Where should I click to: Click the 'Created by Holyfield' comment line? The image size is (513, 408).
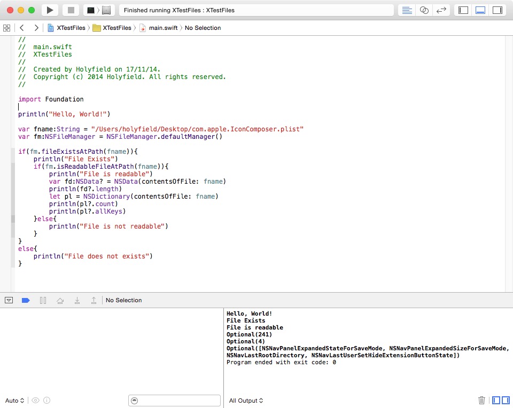pyautogui.click(x=89, y=69)
